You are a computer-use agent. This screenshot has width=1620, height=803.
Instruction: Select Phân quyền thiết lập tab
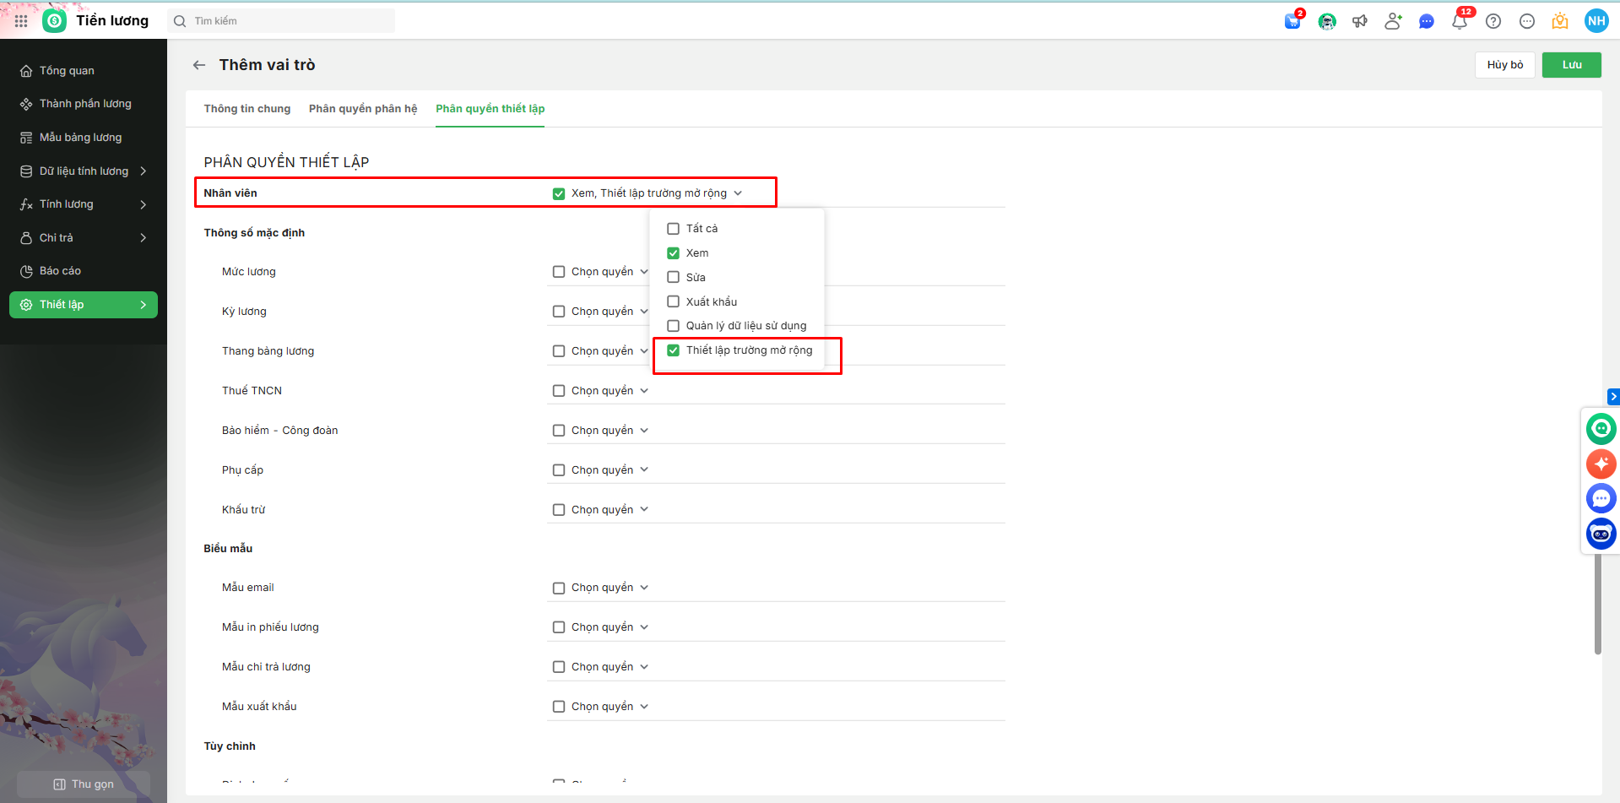(x=490, y=109)
